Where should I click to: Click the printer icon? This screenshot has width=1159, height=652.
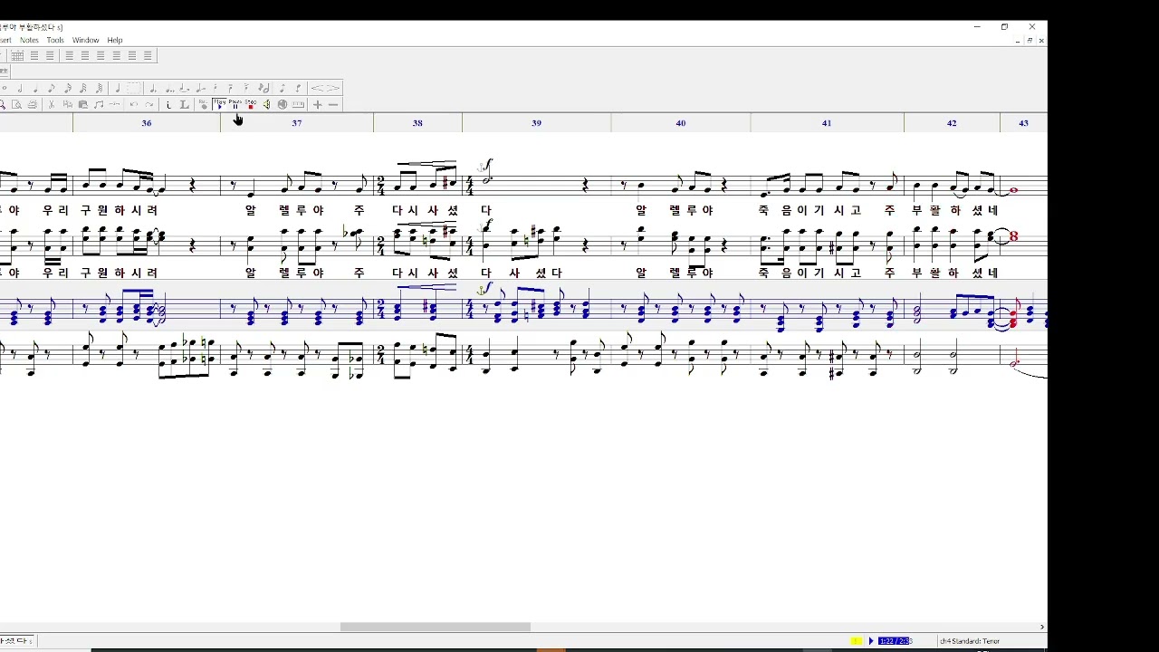click(33, 105)
